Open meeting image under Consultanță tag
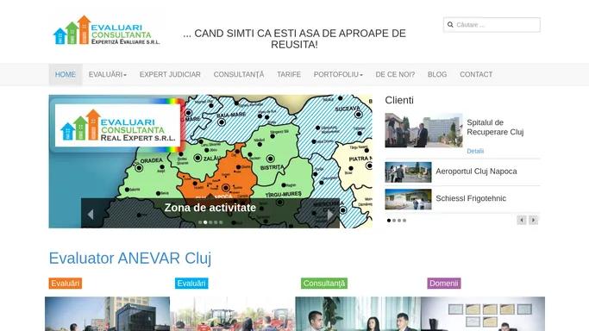 358,314
